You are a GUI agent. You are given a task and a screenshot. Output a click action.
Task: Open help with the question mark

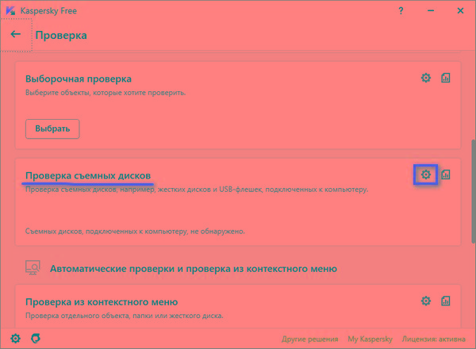pyautogui.click(x=401, y=11)
